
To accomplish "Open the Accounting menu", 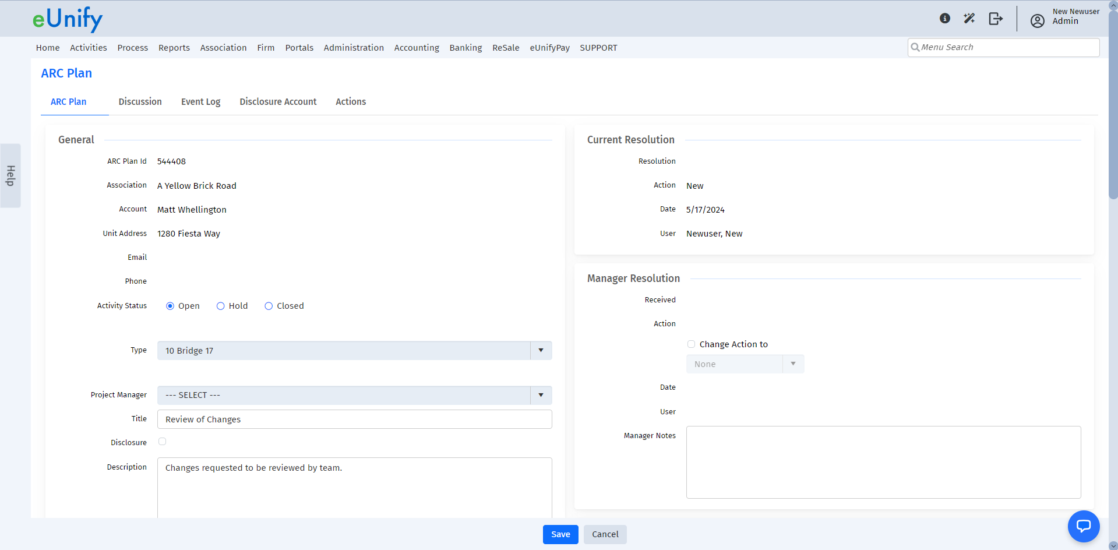I will click(416, 48).
